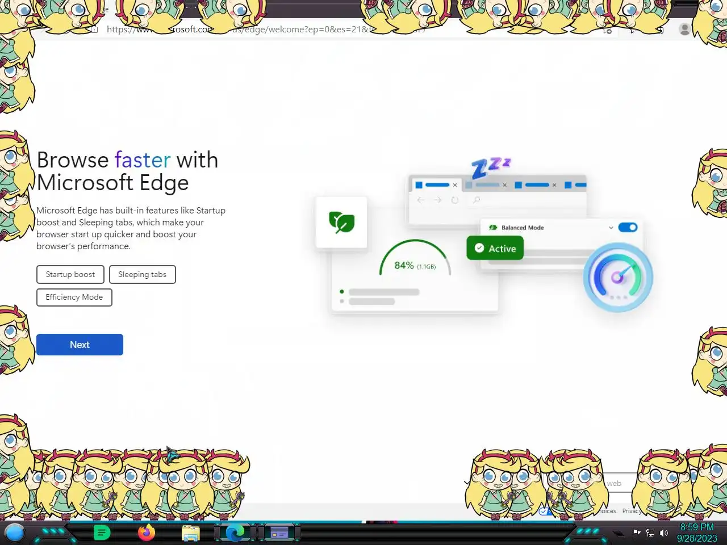
Task: Click the taskbar clock showing 8:59 PM
Action: 697,533
